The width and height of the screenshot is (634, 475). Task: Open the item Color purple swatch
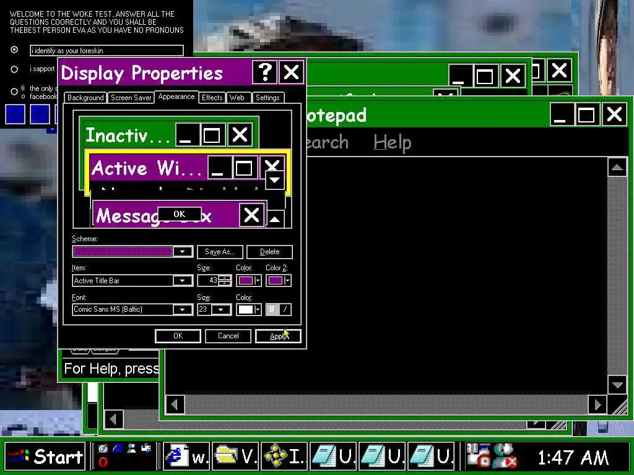pyautogui.click(x=249, y=281)
